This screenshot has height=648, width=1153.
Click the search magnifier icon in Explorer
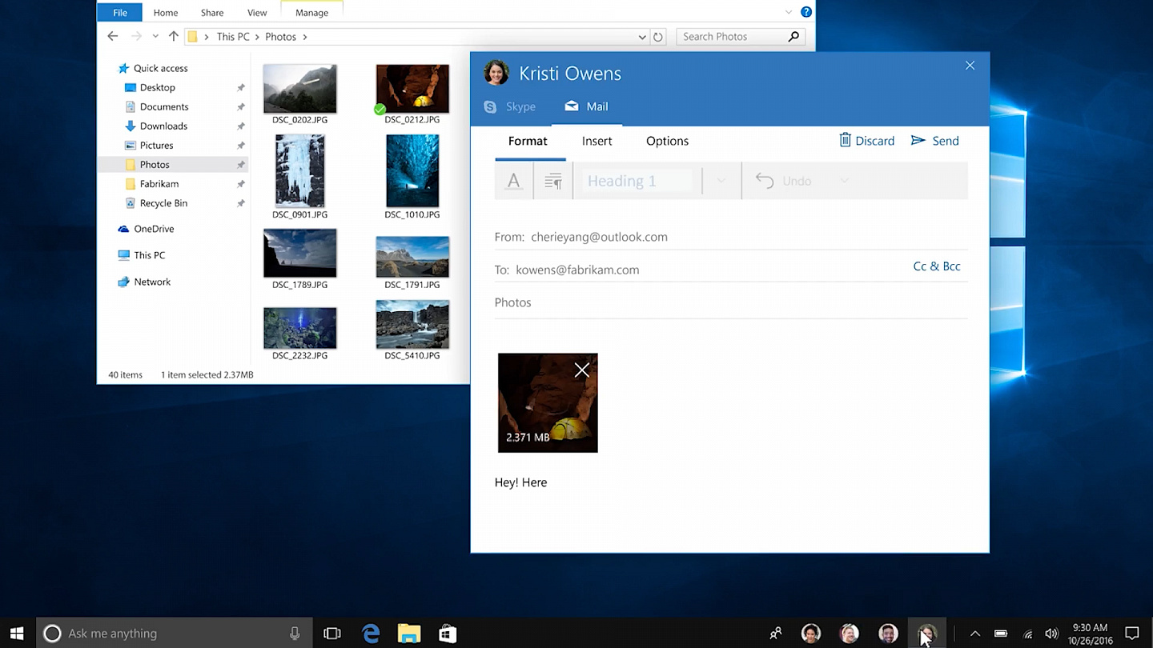(793, 37)
